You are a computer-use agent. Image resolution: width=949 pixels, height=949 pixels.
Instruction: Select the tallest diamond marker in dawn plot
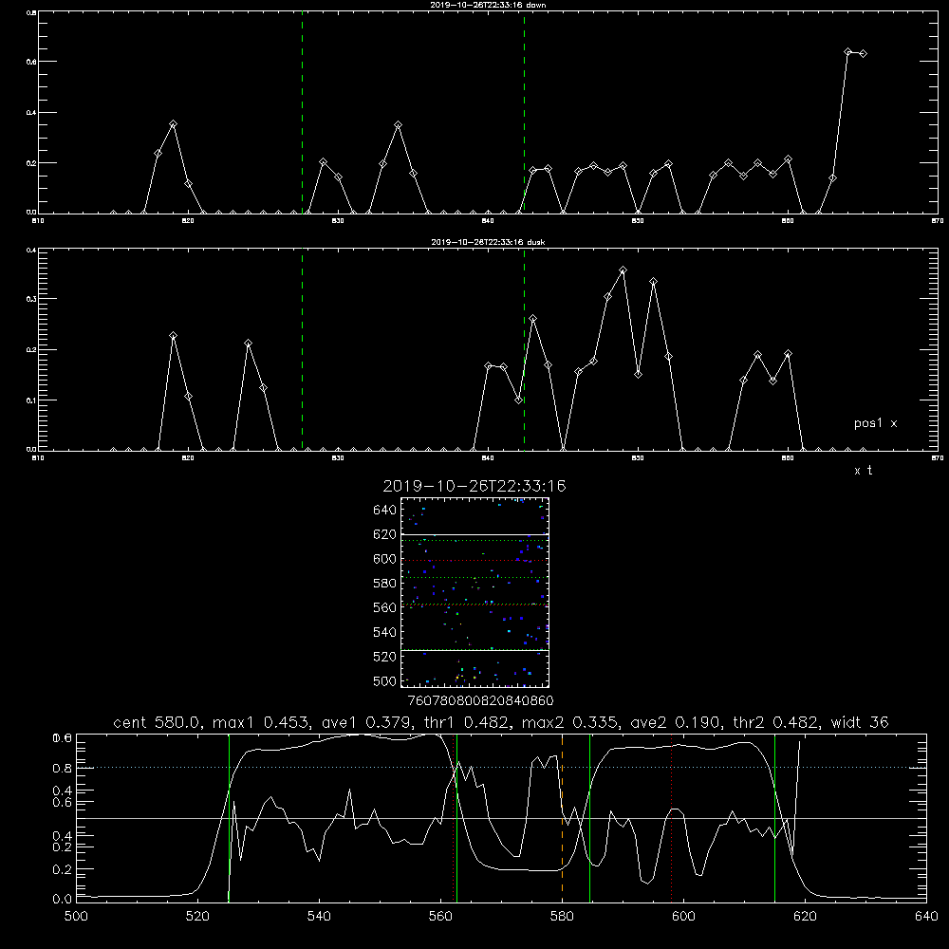coord(847,52)
